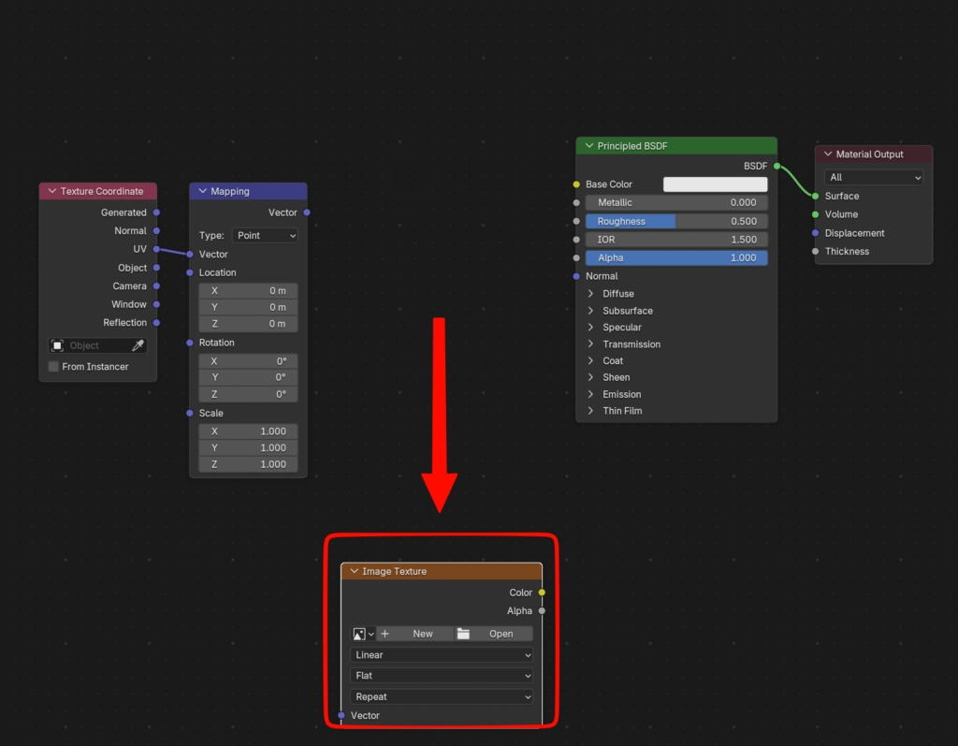Collapse the Principled BSDF node
The width and height of the screenshot is (958, 746).
point(588,146)
